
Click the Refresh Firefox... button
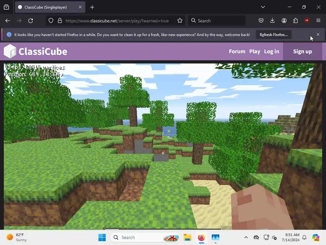273,35
